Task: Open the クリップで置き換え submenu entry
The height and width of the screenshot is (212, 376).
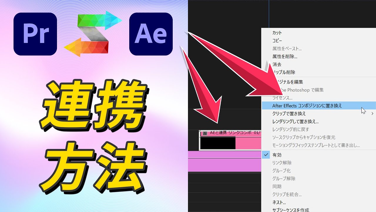Action: (289, 113)
